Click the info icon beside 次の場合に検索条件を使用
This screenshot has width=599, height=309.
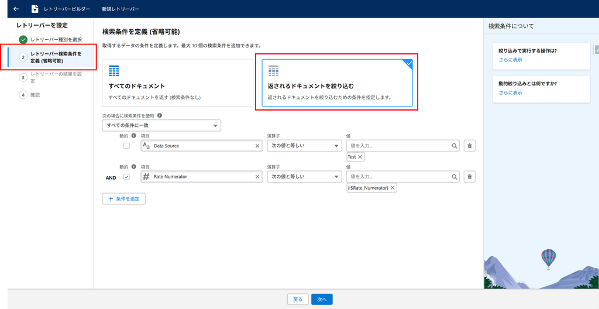(159, 115)
